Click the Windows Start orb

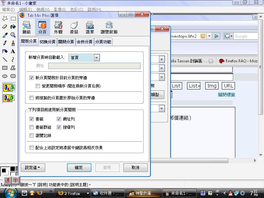click(x=11, y=193)
